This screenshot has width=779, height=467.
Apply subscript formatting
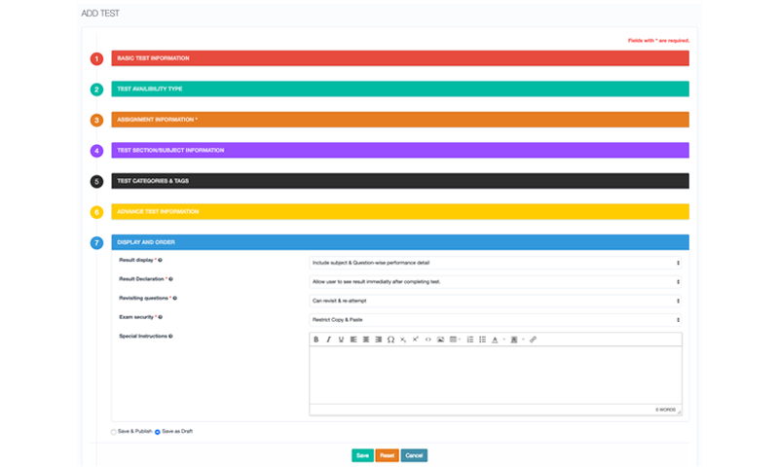(403, 340)
